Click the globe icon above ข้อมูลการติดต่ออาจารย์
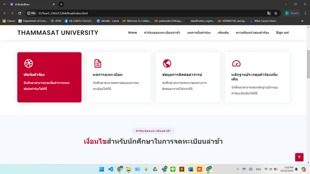310x174 pixels. point(167,63)
